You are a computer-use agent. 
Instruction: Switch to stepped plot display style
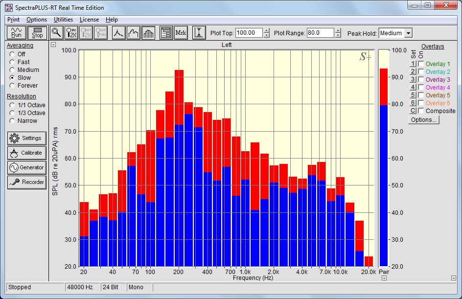[134, 33]
